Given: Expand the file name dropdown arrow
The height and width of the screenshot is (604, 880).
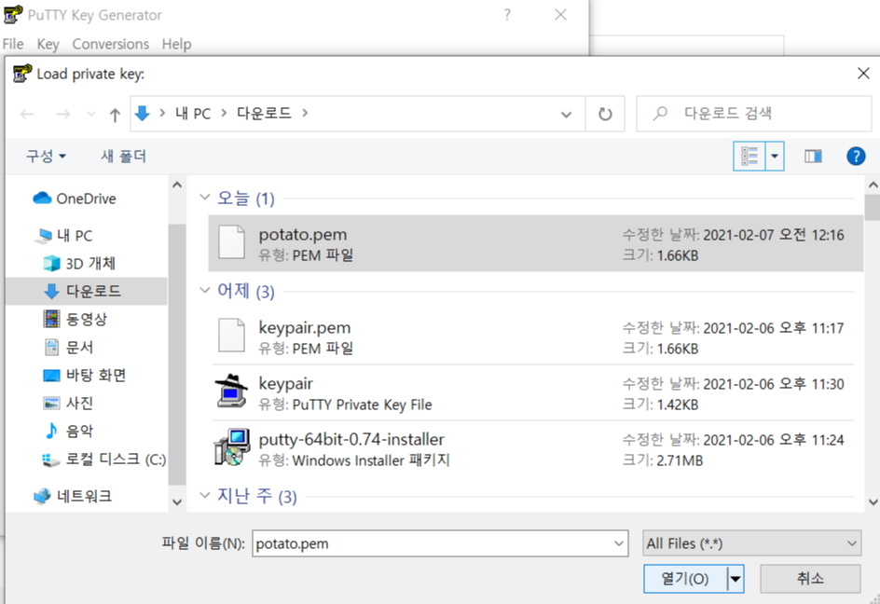Looking at the screenshot, I should click(x=618, y=543).
